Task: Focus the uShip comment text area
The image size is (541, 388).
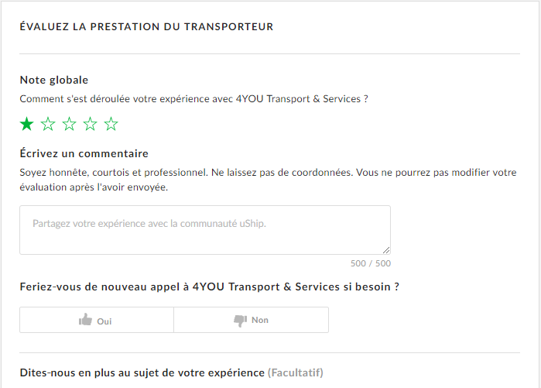Action: click(x=204, y=230)
